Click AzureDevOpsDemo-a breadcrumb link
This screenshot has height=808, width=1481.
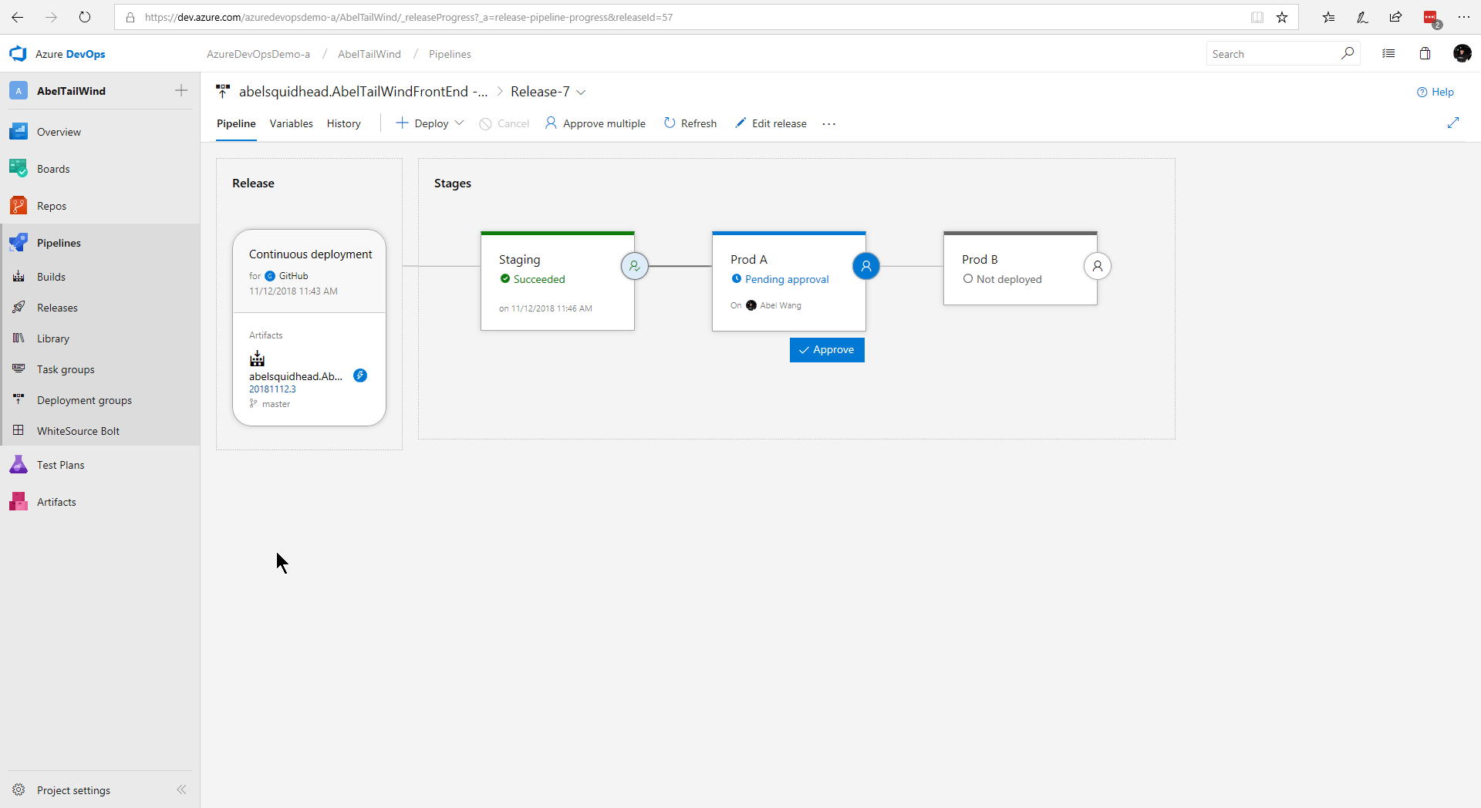pyautogui.click(x=258, y=54)
